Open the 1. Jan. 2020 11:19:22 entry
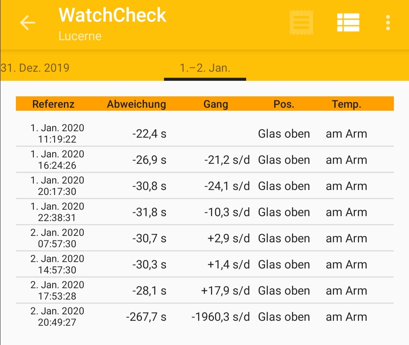The height and width of the screenshot is (345, 409). (204, 133)
